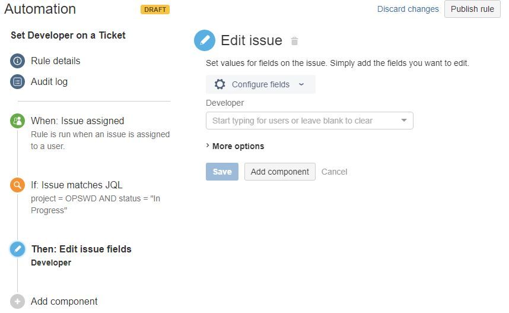This screenshot has width=509, height=313.
Task: Click the gray plus Add component icon
Action: point(18,301)
